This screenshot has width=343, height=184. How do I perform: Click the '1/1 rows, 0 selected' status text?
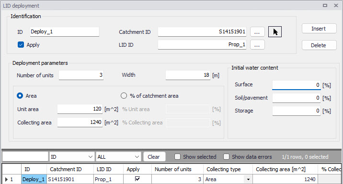[x=305, y=157]
